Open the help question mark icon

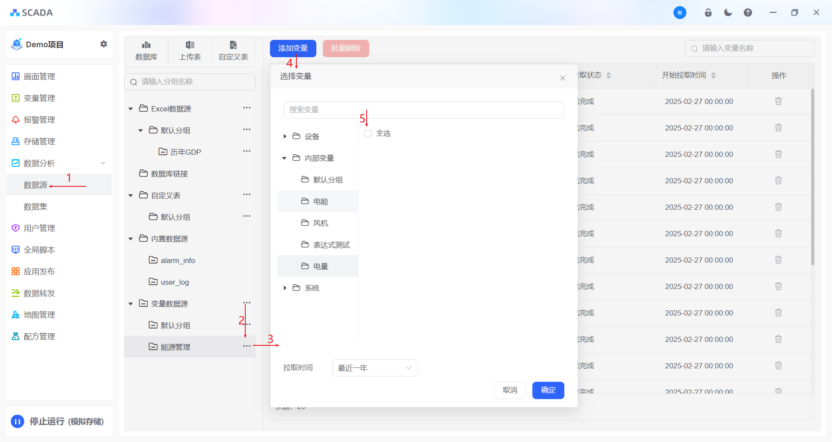click(747, 13)
